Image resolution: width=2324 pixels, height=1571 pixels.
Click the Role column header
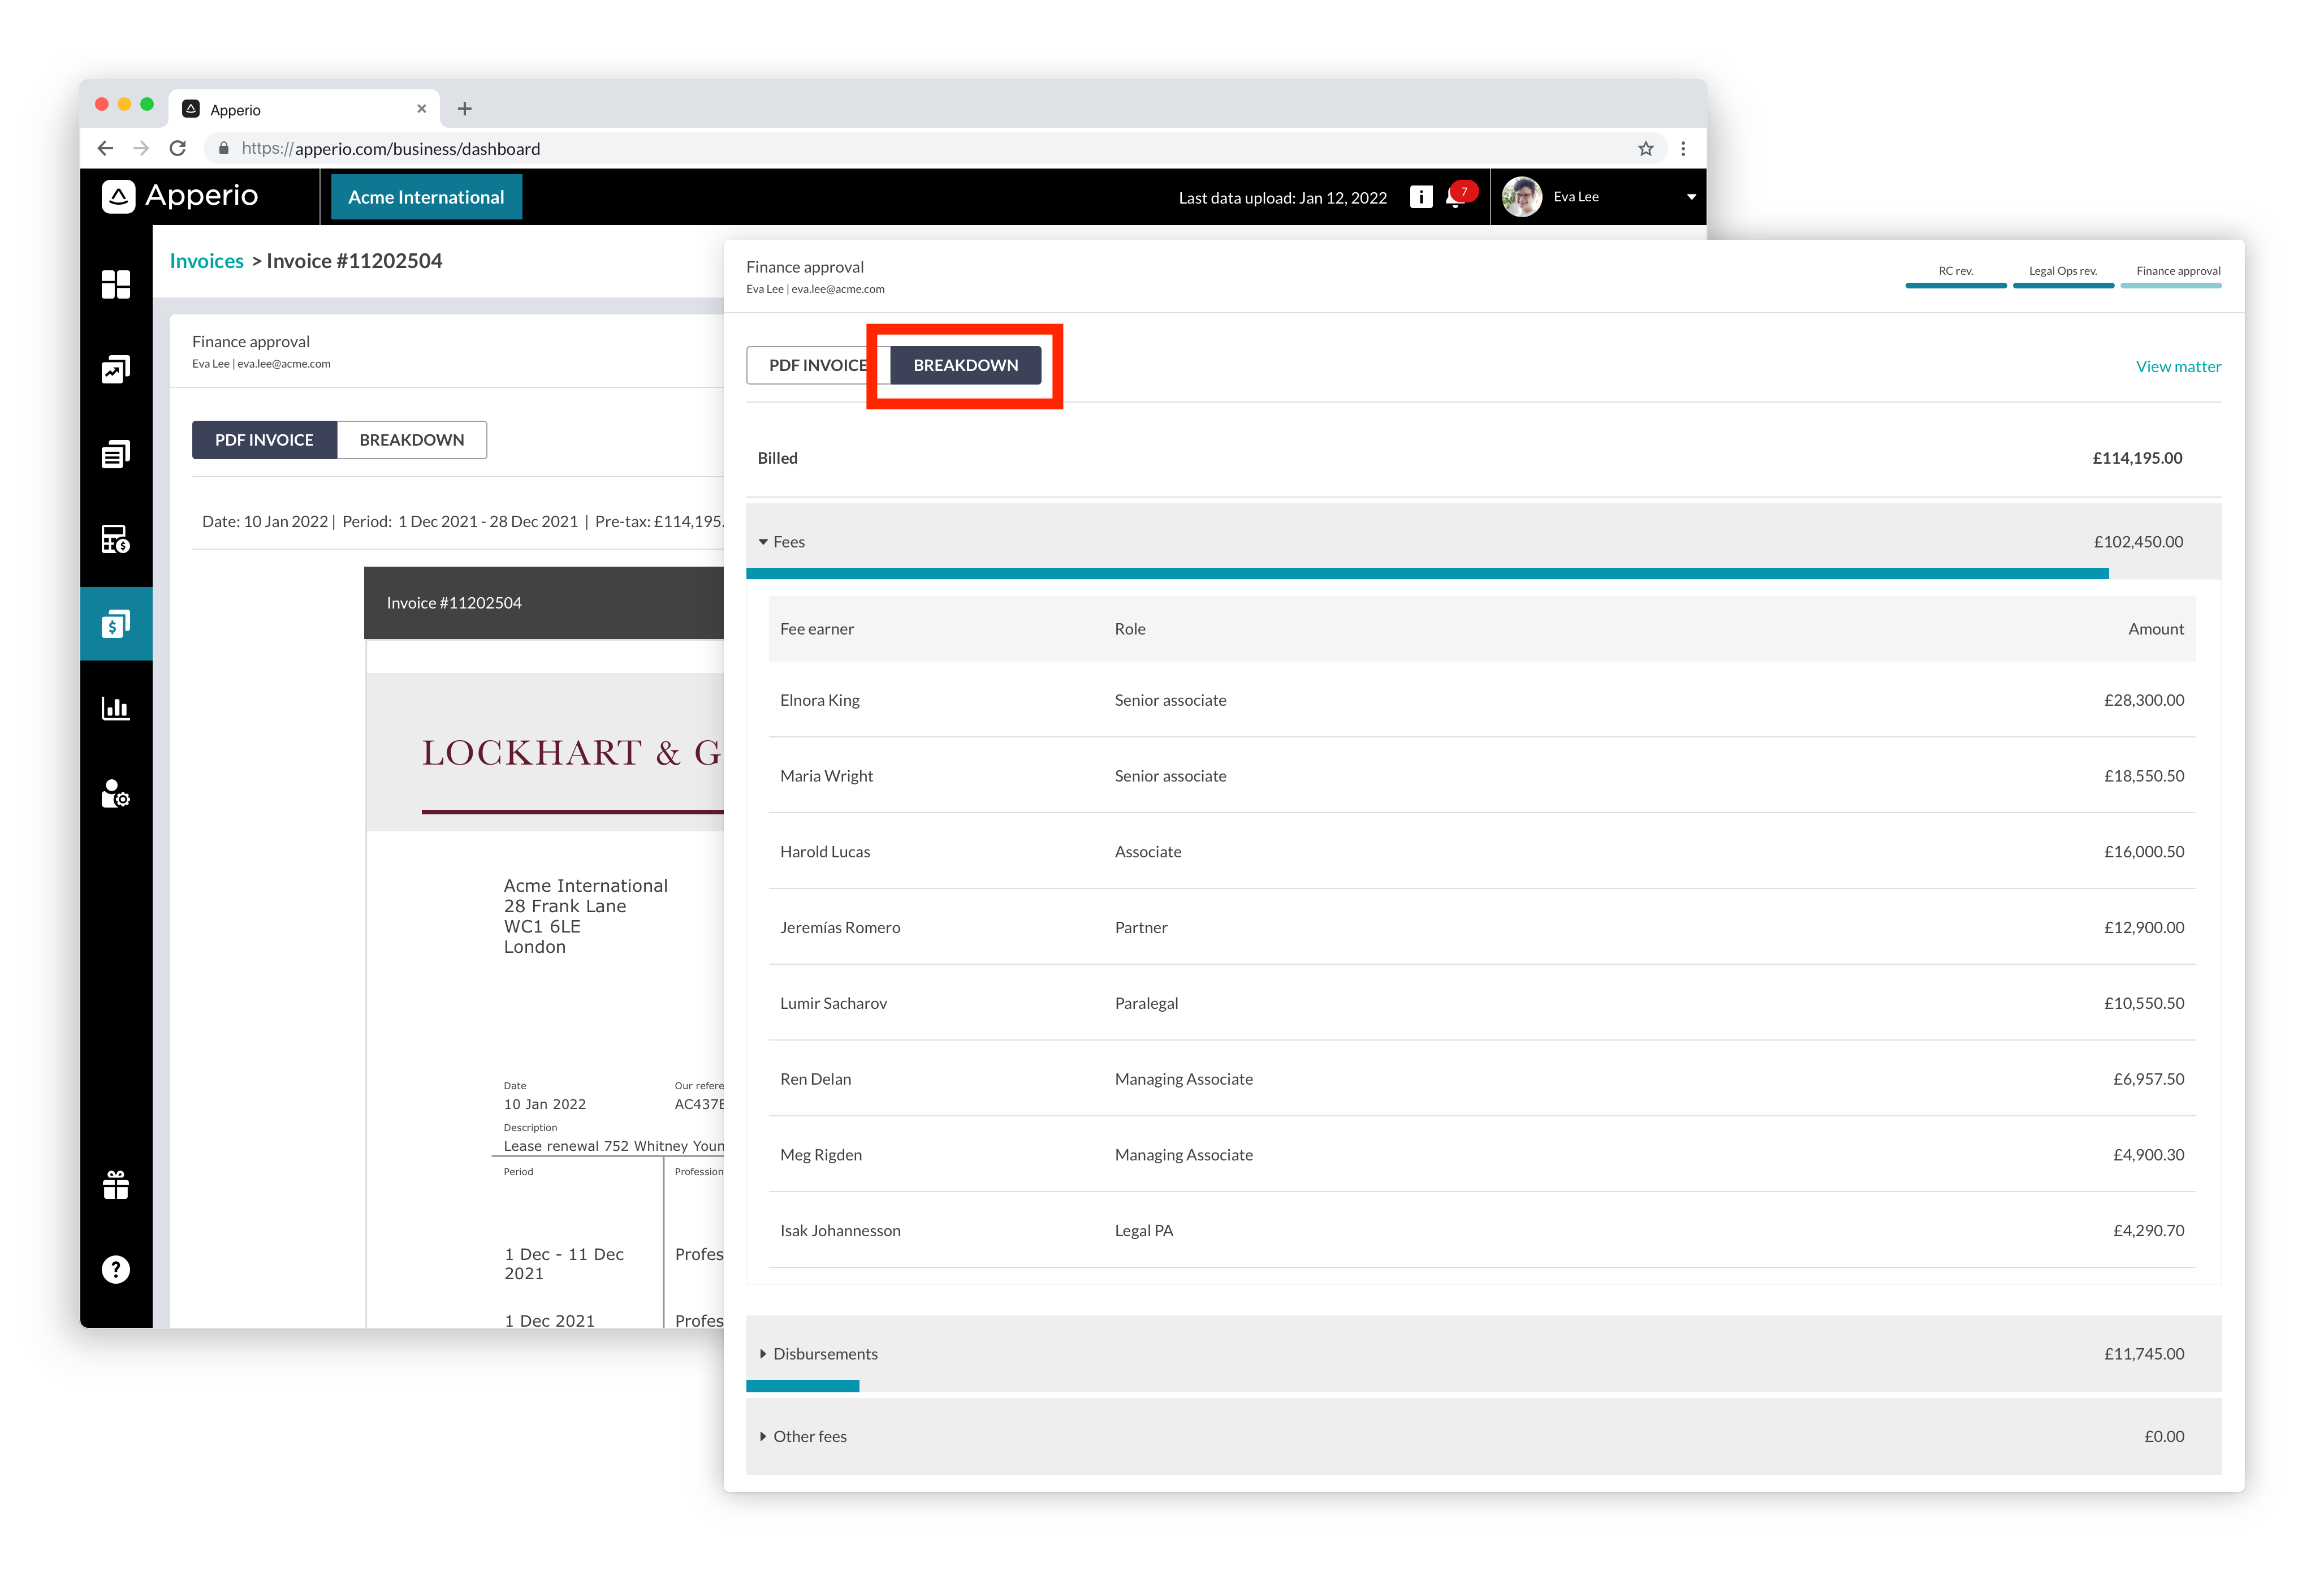(1130, 629)
